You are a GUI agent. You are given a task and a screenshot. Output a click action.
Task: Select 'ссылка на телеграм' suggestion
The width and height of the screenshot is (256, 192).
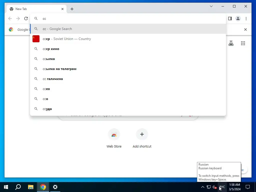[x=128, y=69]
